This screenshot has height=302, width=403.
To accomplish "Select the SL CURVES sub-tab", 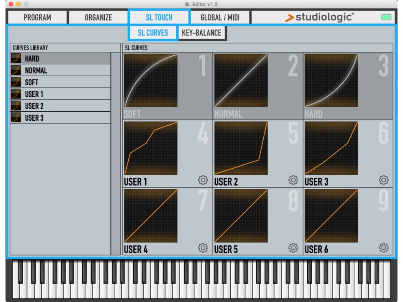I will click(153, 33).
